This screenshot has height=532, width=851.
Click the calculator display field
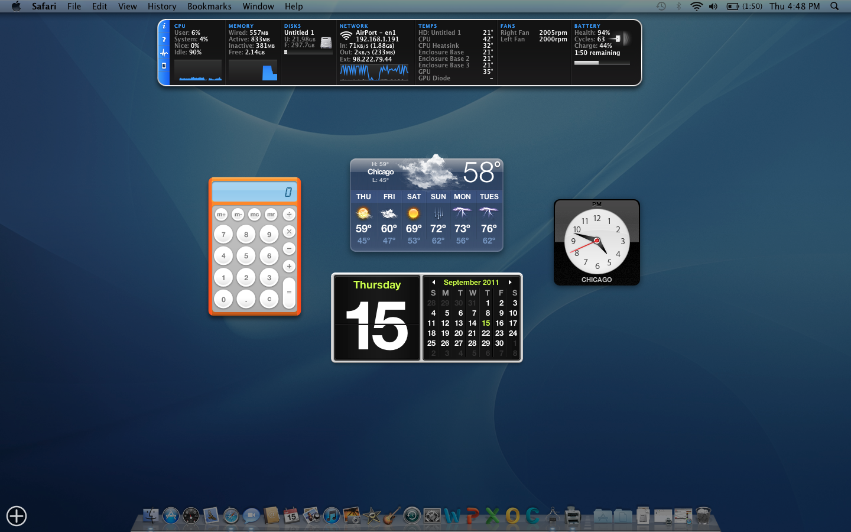[x=255, y=192]
